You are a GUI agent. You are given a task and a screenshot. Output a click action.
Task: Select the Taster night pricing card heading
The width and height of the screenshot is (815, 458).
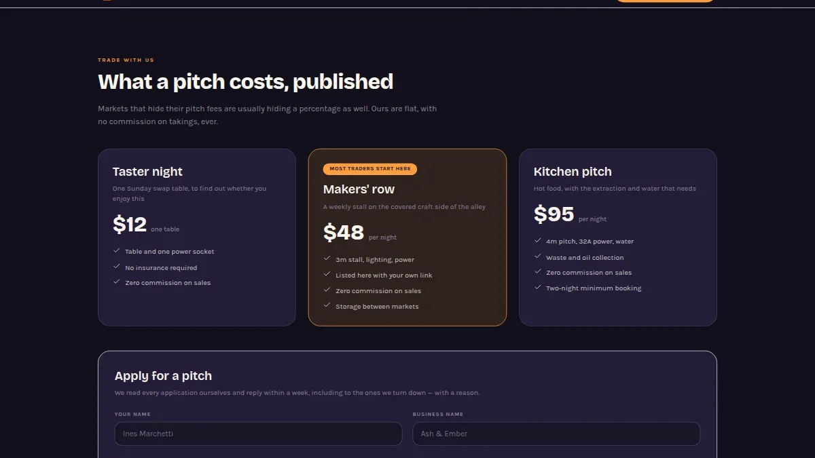(147, 172)
